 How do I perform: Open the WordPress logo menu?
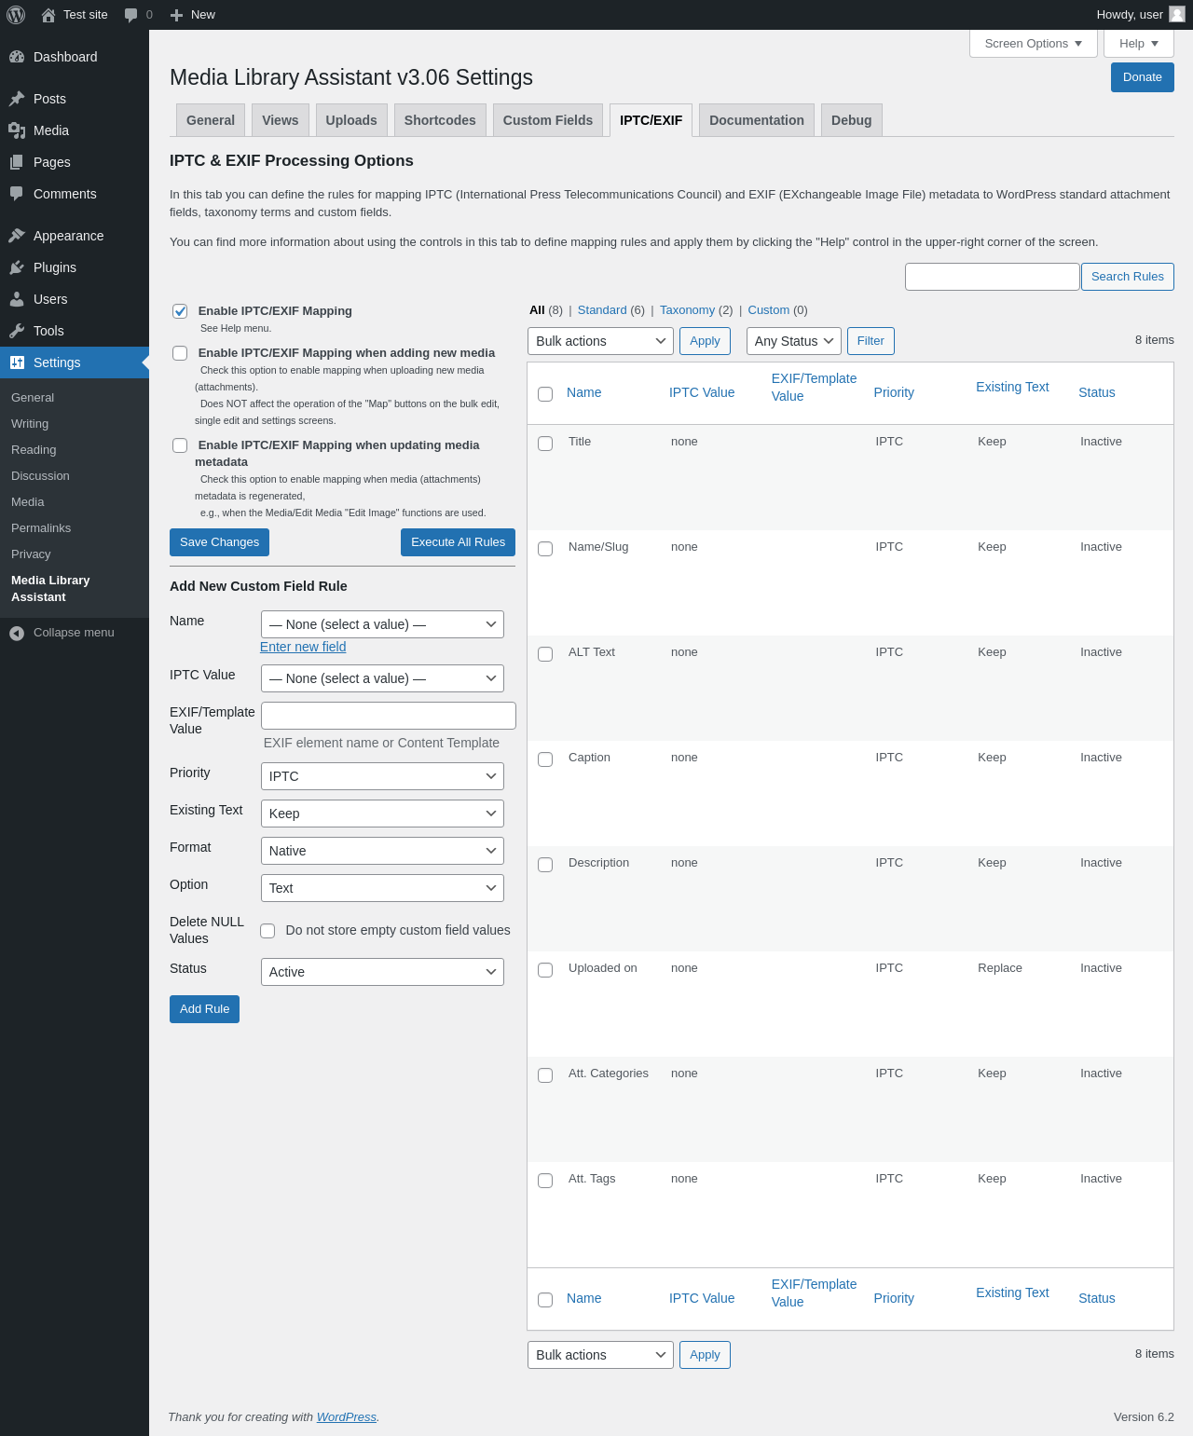pyautogui.click(x=16, y=15)
